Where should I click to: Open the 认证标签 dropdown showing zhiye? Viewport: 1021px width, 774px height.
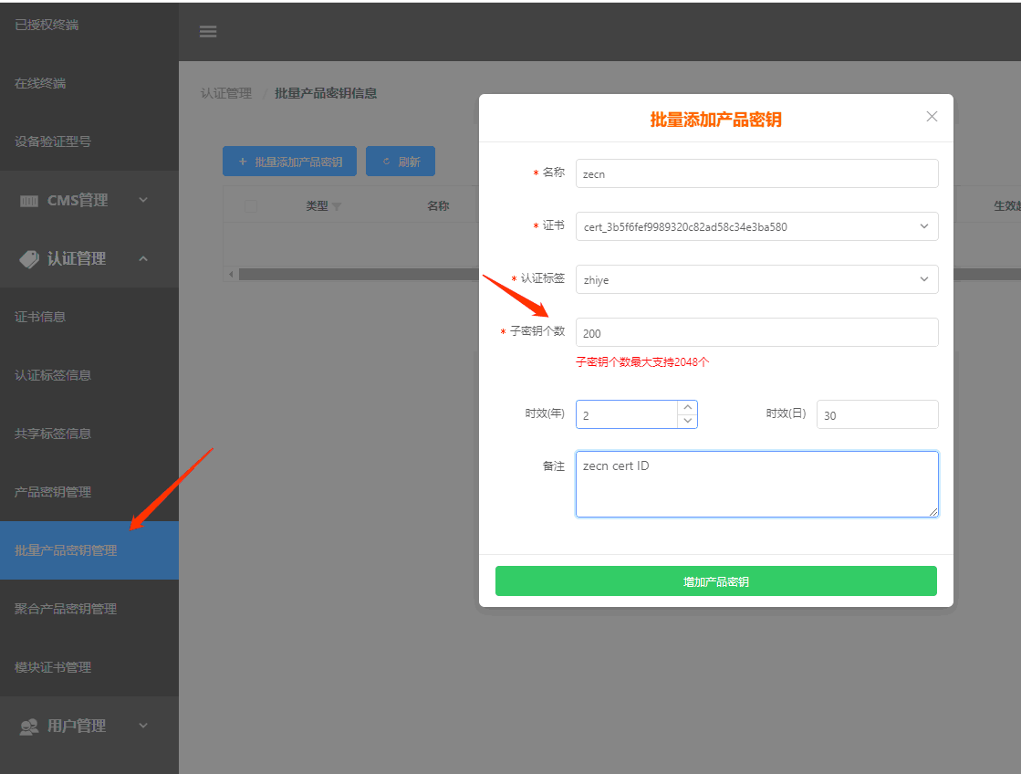756,279
